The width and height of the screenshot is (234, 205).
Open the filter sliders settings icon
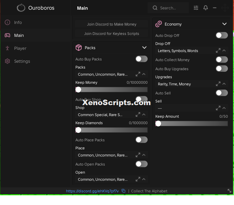[196, 8]
